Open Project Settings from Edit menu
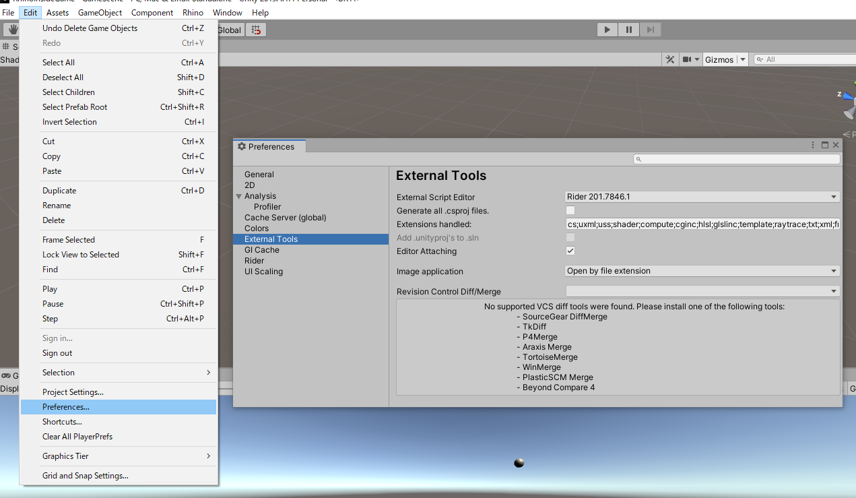Viewport: 856px width, 498px height. coord(119,392)
